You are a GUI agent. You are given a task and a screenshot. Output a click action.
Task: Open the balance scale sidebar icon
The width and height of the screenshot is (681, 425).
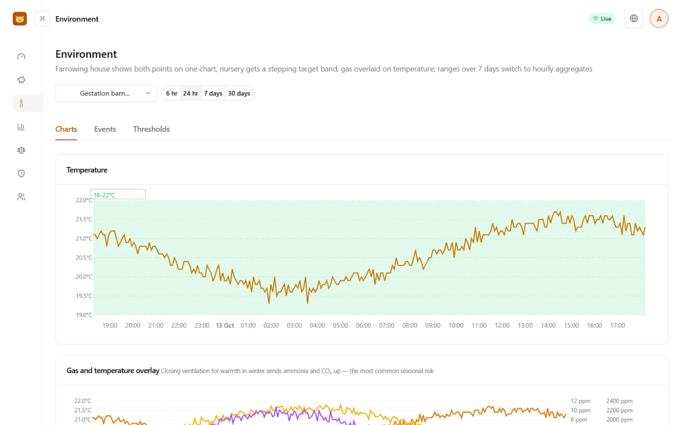tap(21, 150)
